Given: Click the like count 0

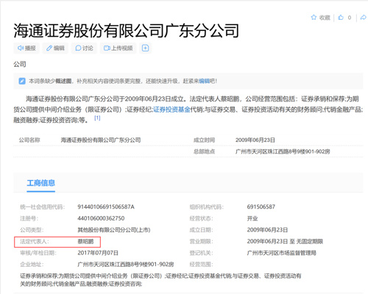Looking at the screenshot, I should coord(350,18).
